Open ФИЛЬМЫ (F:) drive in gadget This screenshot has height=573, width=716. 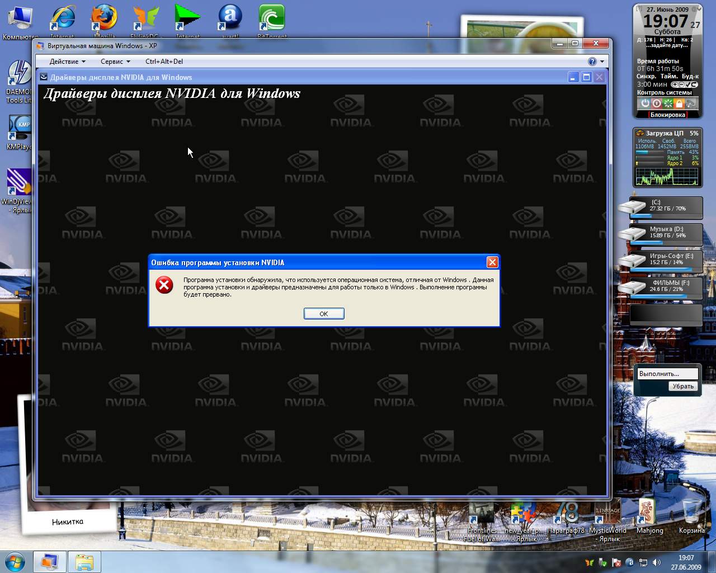click(661, 288)
